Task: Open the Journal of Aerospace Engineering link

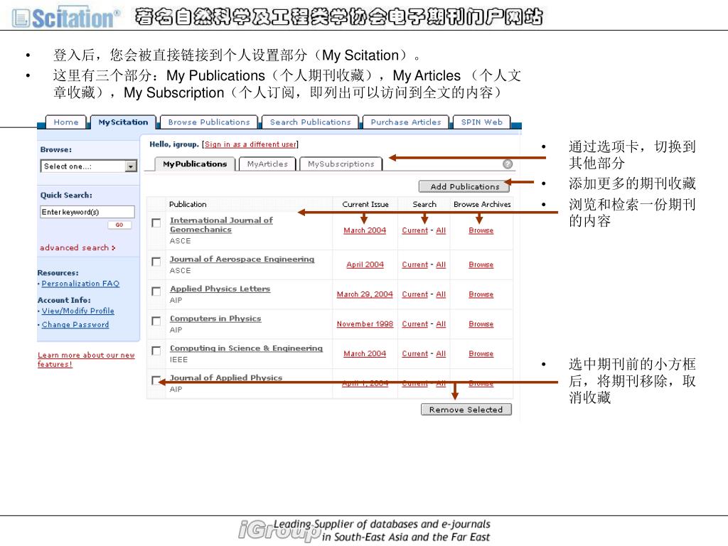Action: coord(242,259)
